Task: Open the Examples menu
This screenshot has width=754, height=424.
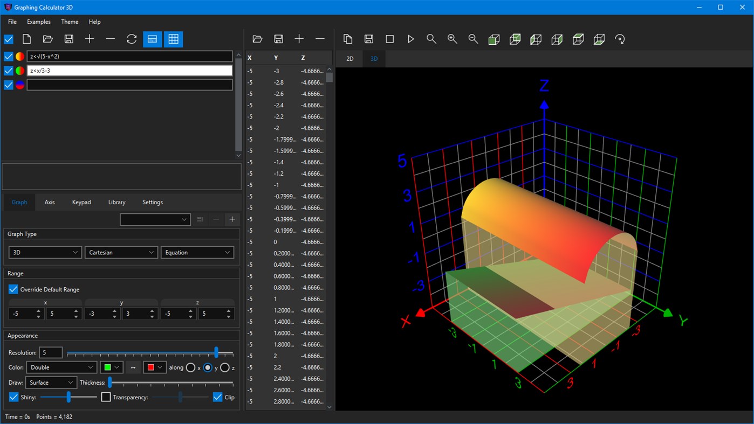Action: pos(38,22)
